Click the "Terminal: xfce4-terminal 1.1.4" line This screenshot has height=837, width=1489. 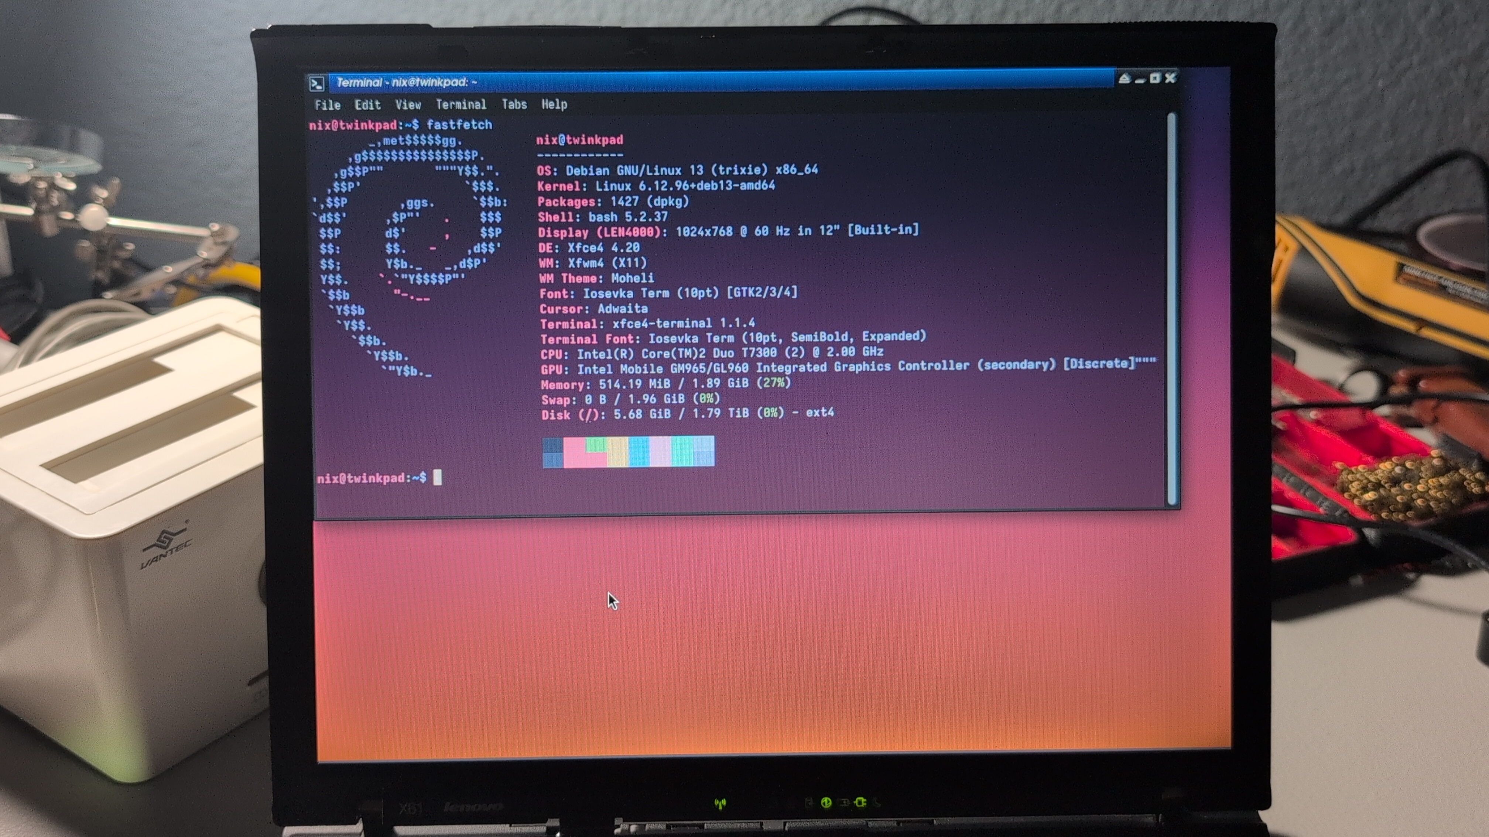point(647,324)
